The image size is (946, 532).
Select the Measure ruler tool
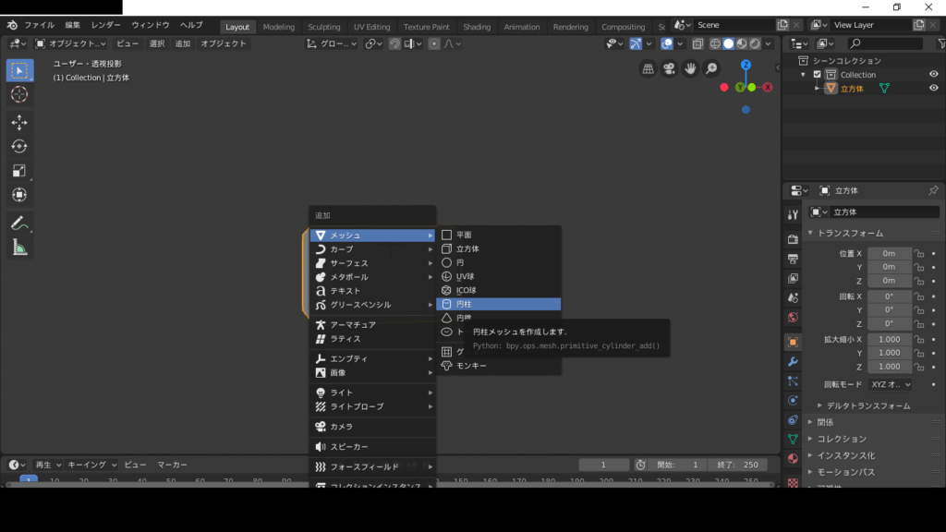pos(19,247)
